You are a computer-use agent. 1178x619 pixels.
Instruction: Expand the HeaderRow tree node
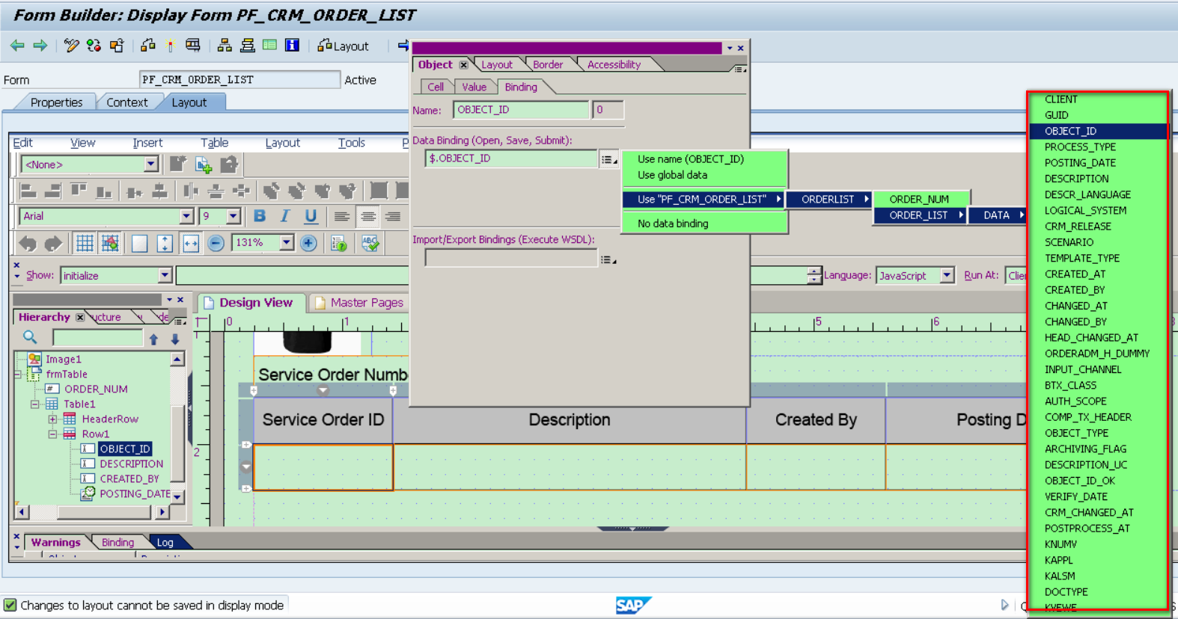click(52, 419)
